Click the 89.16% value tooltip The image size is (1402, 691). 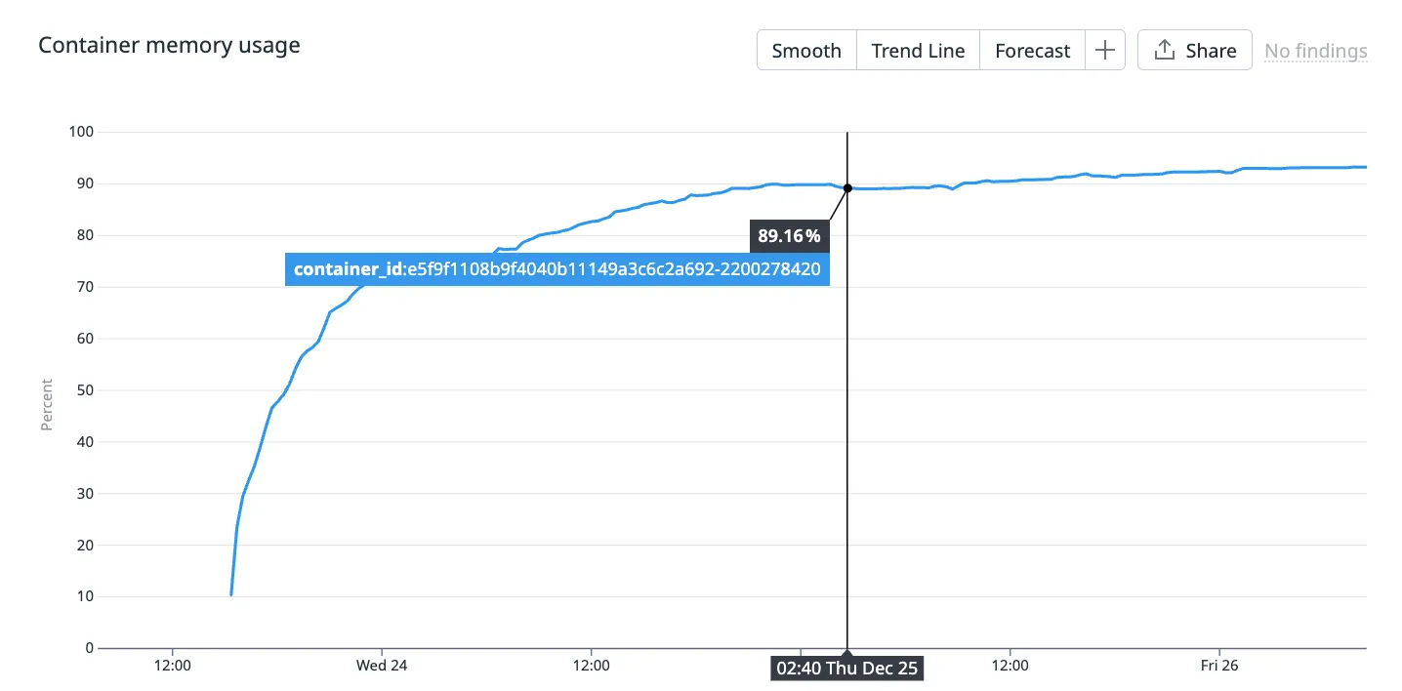(x=789, y=235)
